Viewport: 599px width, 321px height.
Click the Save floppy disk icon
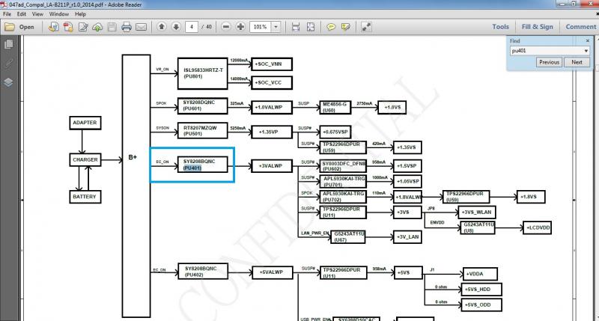pyautogui.click(x=112, y=27)
